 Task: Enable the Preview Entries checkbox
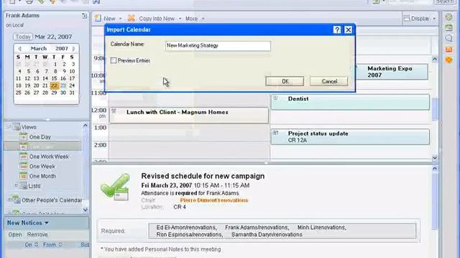114,60
